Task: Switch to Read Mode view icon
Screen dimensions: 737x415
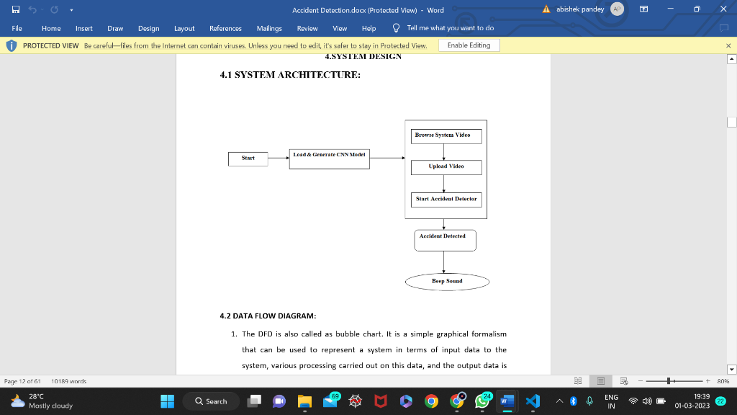Action: [x=578, y=381]
